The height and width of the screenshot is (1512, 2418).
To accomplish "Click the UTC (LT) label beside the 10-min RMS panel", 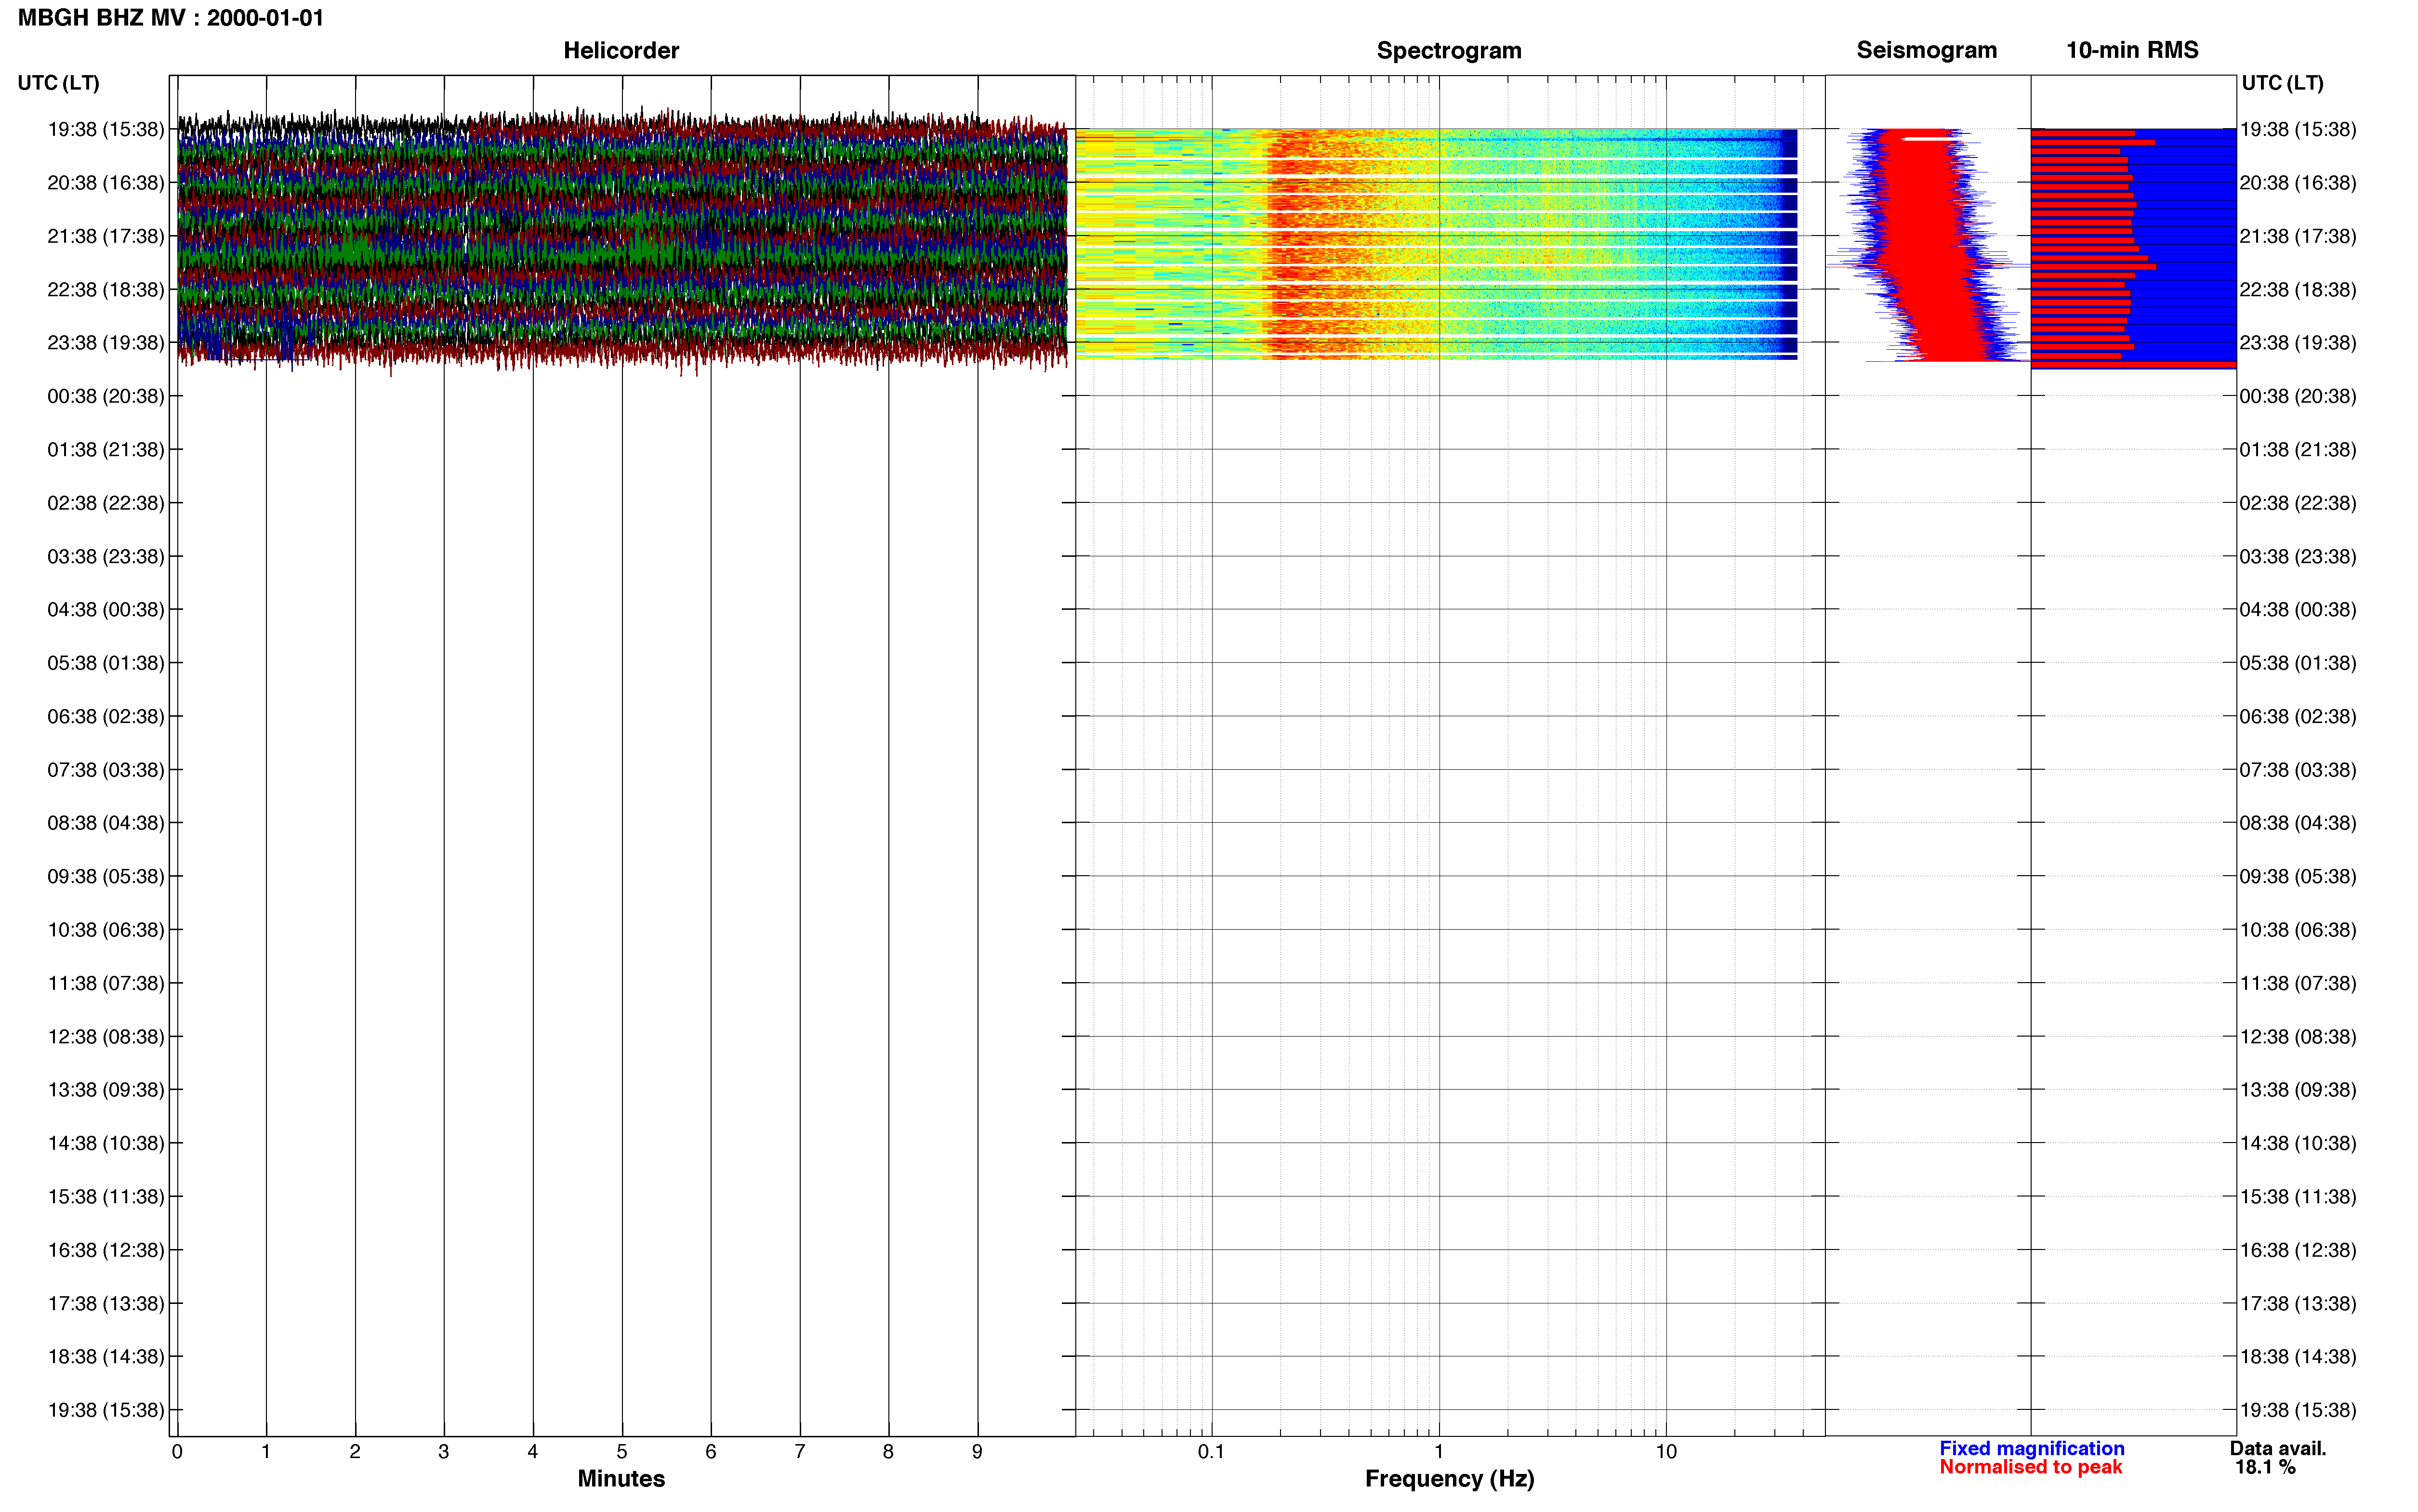I will pyautogui.click(x=2283, y=83).
